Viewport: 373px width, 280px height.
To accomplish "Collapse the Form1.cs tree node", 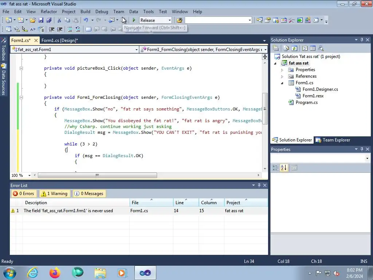I will [x=282, y=83].
